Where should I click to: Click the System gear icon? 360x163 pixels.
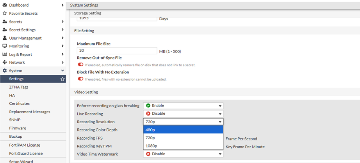(x=5, y=71)
